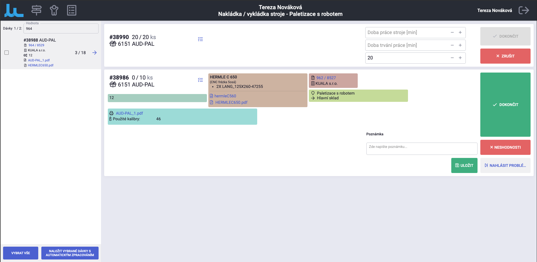This screenshot has width=537, height=262.
Task: Decrease Doba trvání práce value with minus
Action: (x=452, y=45)
